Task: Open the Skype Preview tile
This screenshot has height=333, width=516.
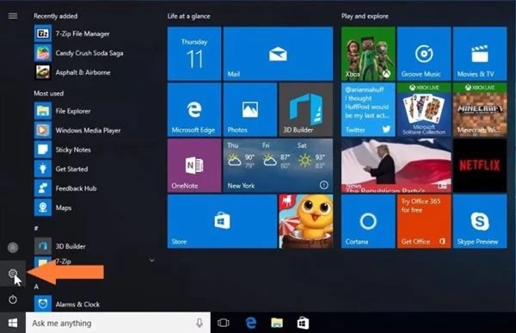Action: [x=480, y=221]
